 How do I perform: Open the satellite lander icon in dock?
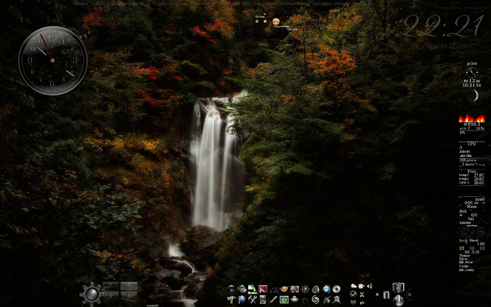[x=336, y=300]
